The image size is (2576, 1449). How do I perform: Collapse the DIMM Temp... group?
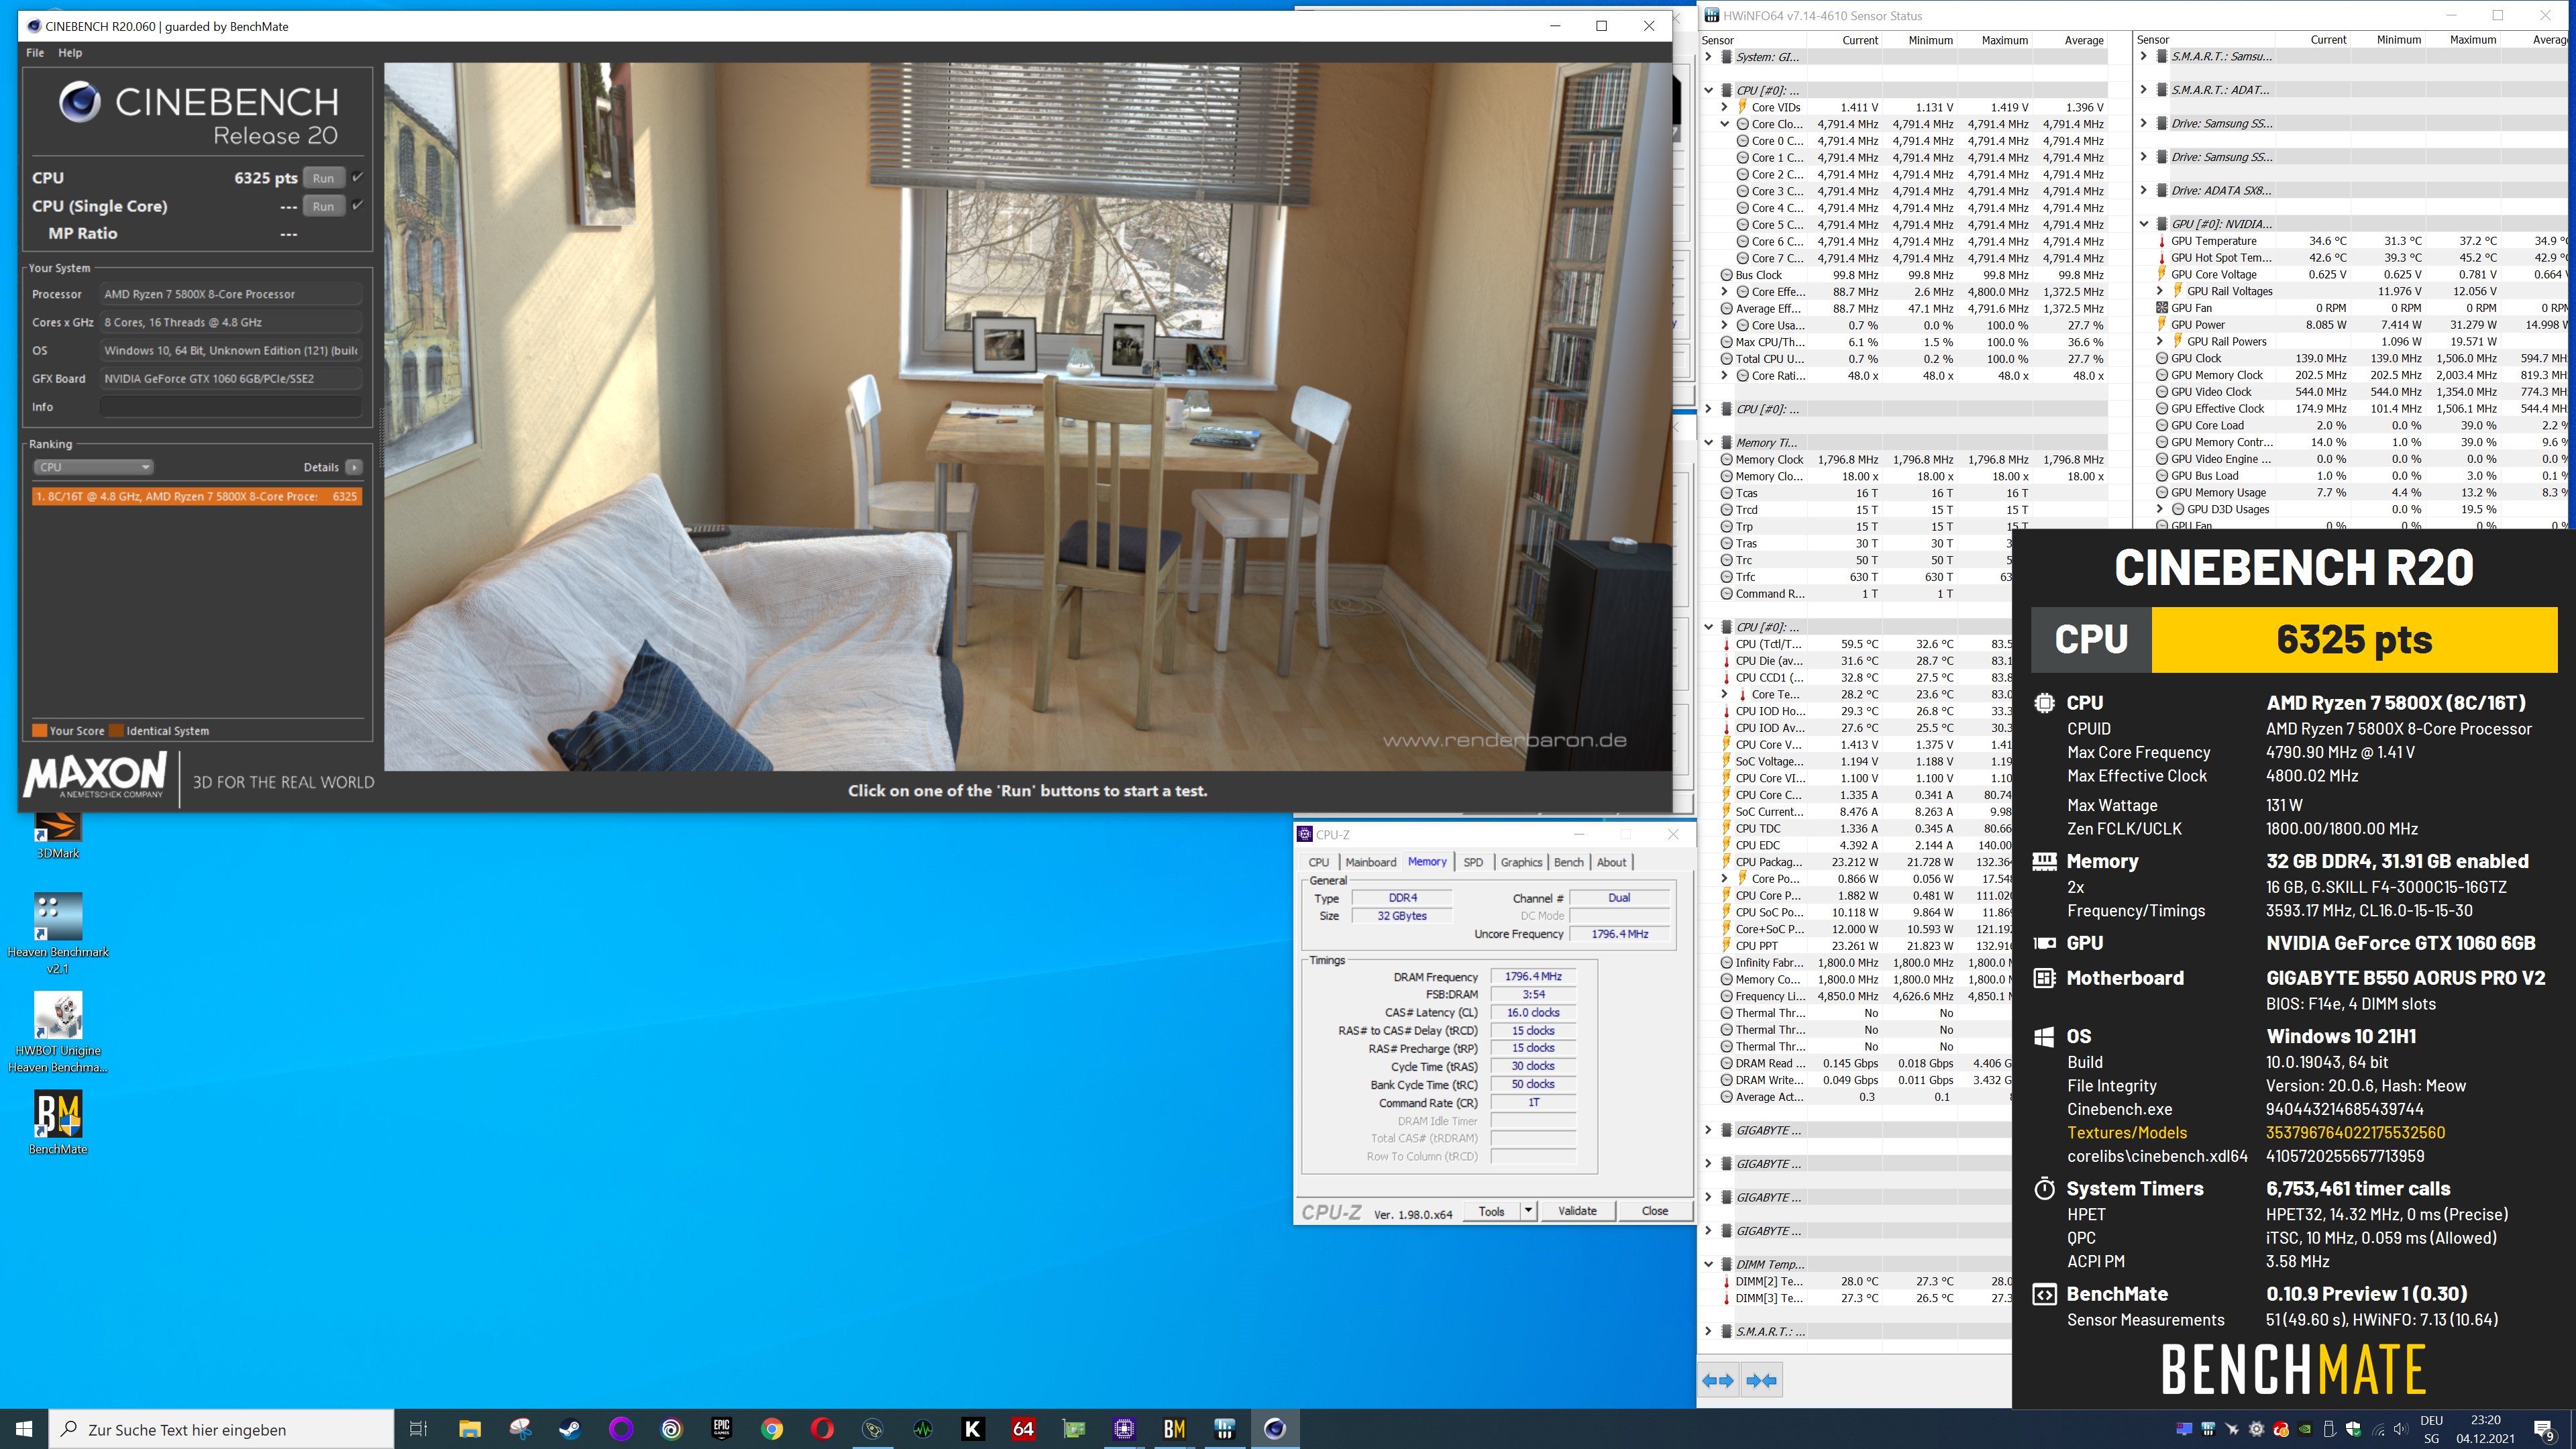[1709, 1264]
